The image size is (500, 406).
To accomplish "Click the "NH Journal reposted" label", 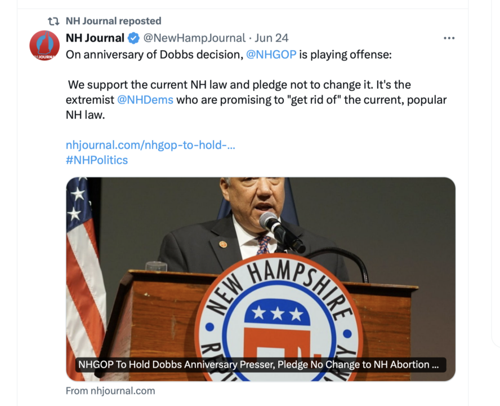I will pyautogui.click(x=113, y=21).
